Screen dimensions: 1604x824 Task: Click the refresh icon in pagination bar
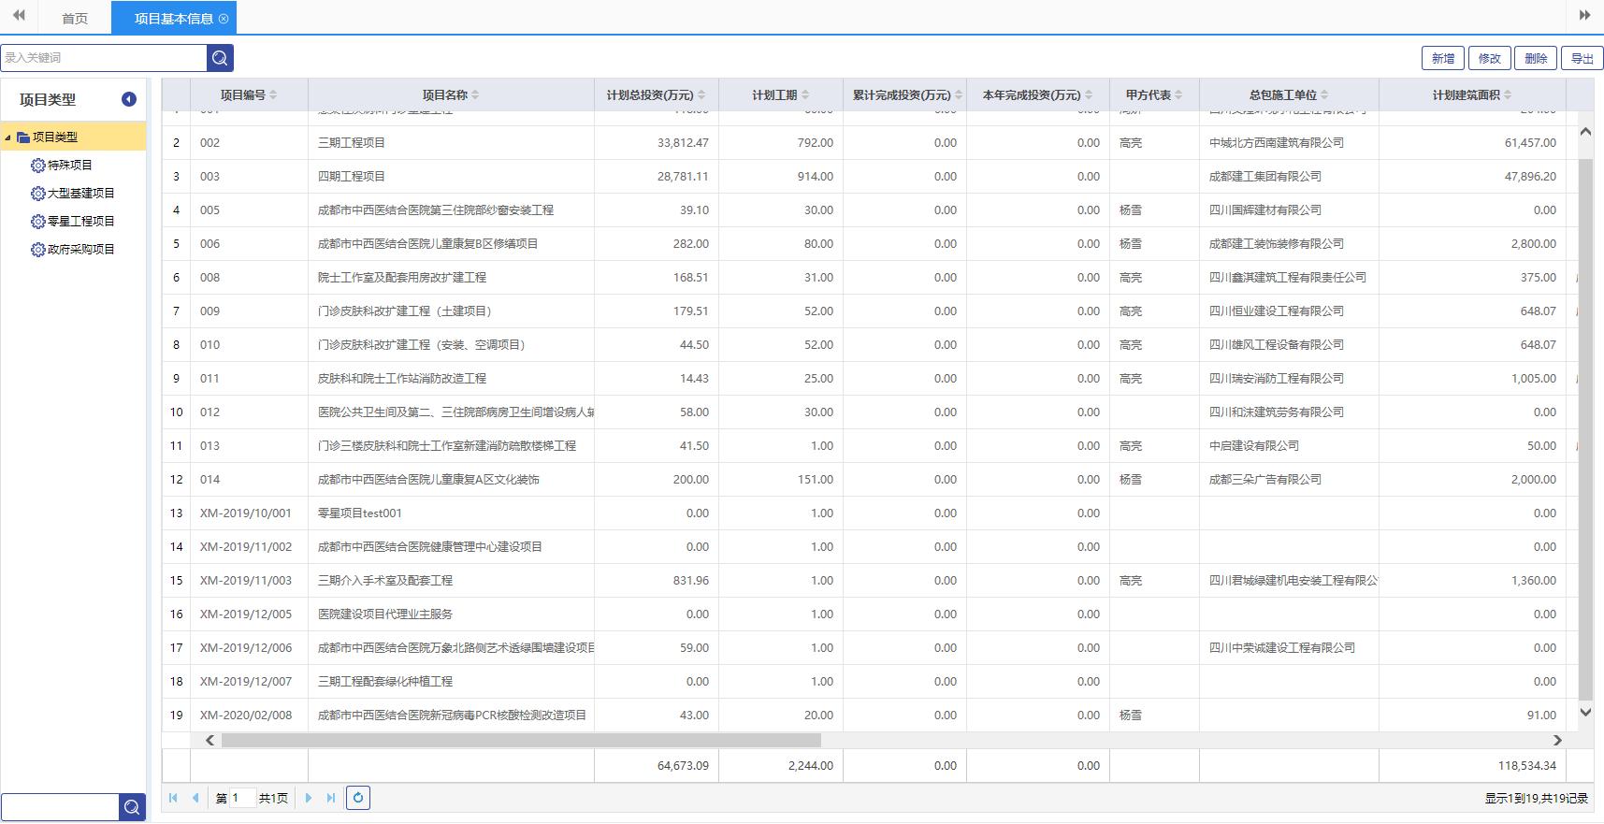pos(358,798)
